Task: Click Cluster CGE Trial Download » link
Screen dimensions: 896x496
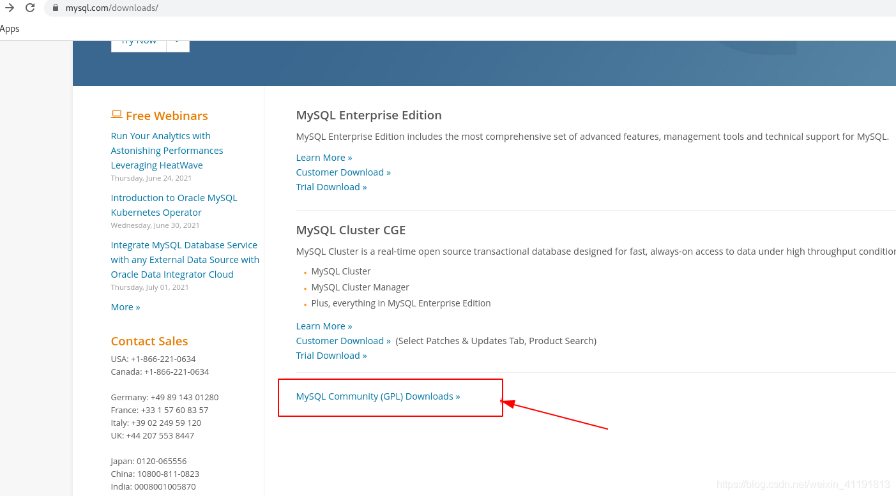Action: (331, 356)
